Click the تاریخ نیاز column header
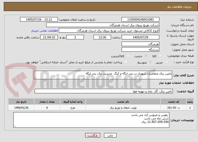Screen dimensions: 198x142 tap(21, 102)
